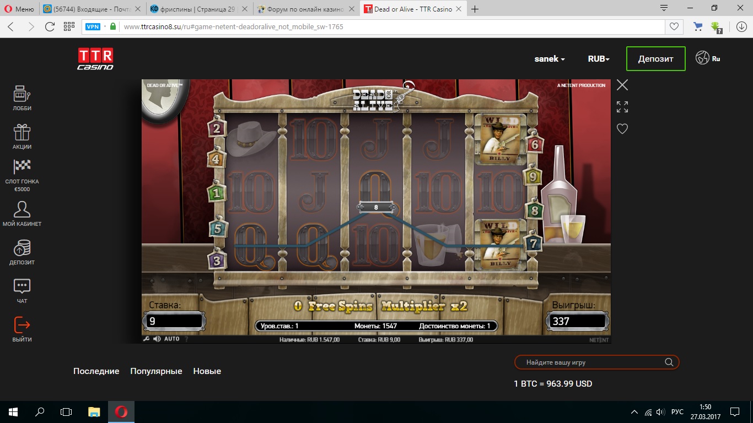Select payline 9 tag
Viewport: 753px width, 423px height.
(532, 177)
